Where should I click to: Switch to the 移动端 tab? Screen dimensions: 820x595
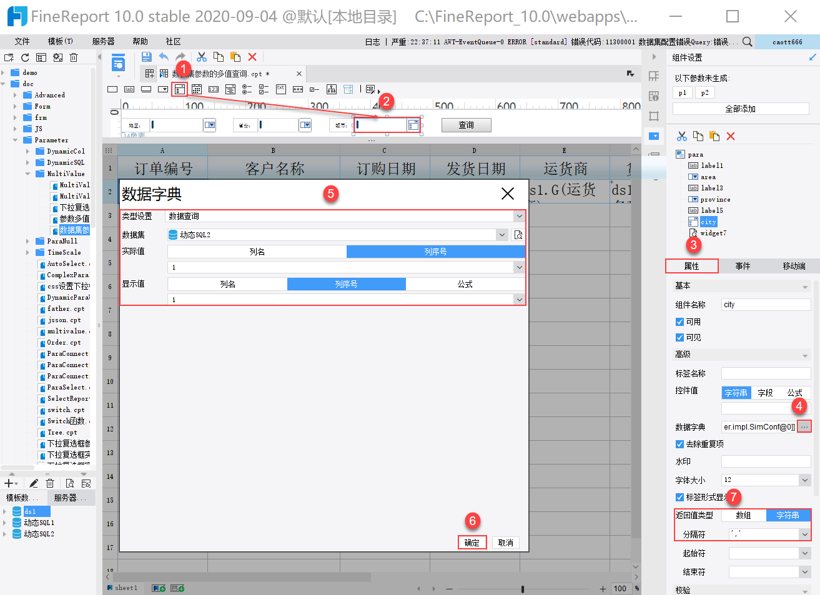point(794,266)
